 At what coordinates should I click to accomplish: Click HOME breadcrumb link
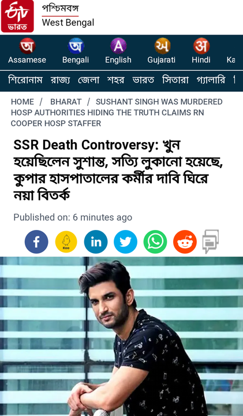23,102
